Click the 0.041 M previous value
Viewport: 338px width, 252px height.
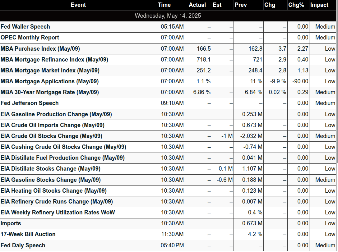252,158
